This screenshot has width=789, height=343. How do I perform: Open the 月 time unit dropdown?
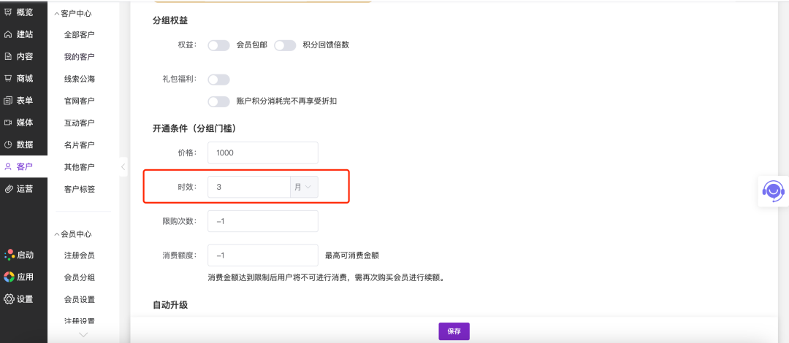(x=304, y=187)
